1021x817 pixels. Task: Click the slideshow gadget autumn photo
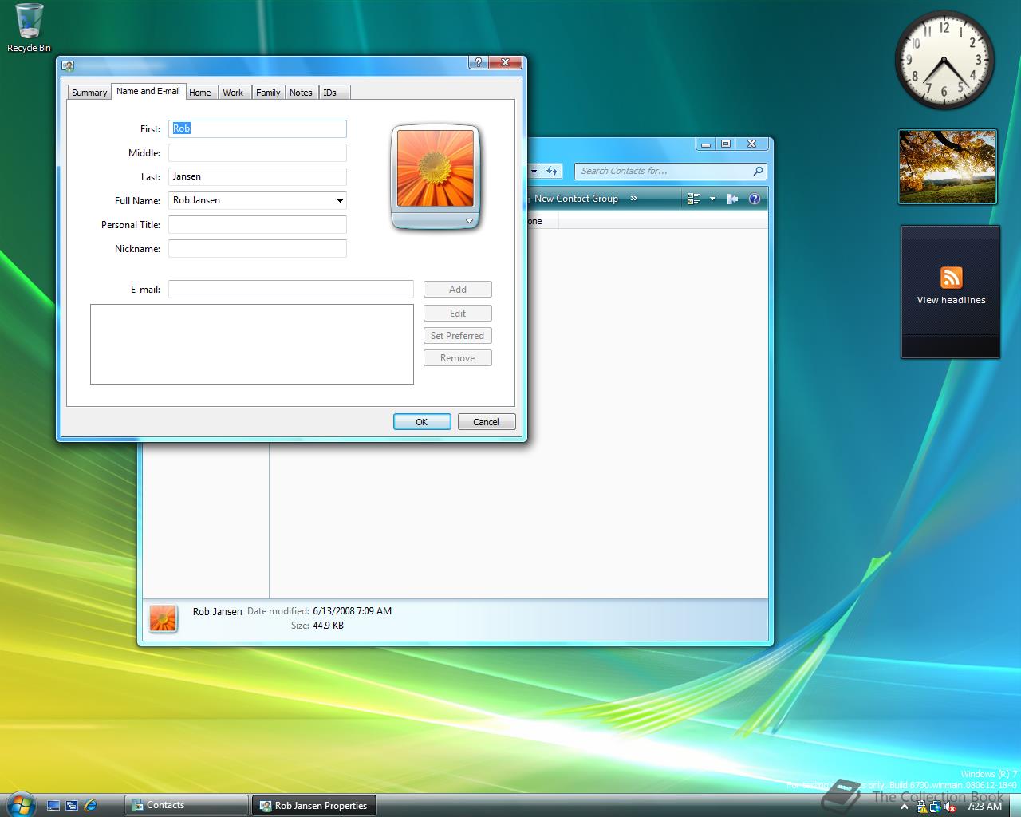coord(948,167)
